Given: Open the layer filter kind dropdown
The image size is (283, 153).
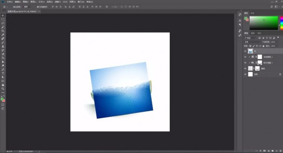Looking at the screenshot, I should click(250, 38).
